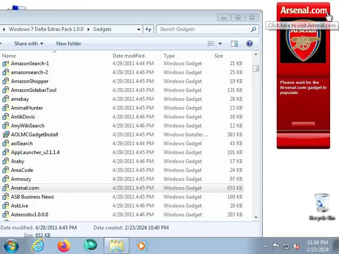Click the refresh icon beside address bar

tap(148, 29)
